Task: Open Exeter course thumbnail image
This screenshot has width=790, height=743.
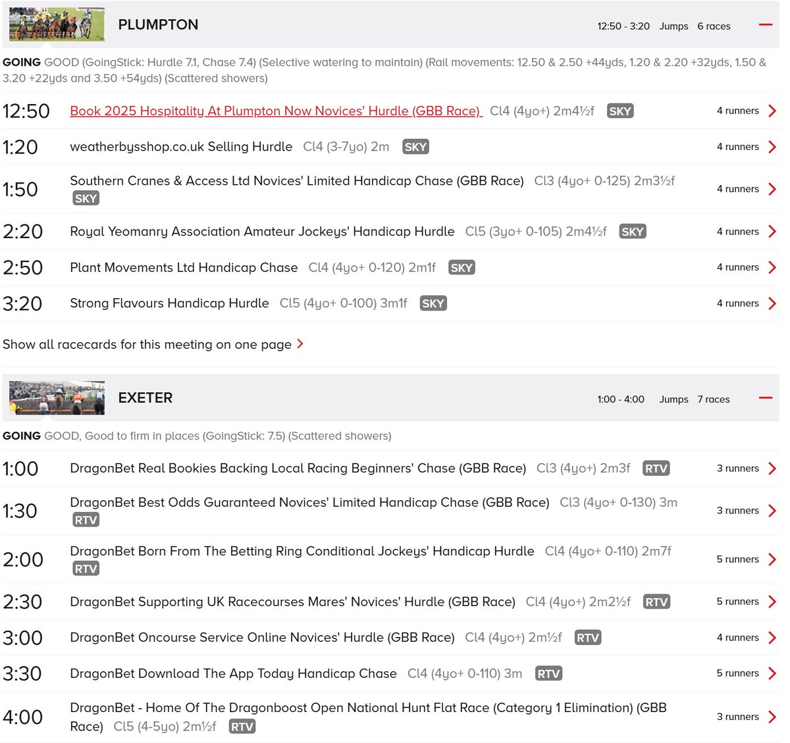Action: tap(57, 397)
